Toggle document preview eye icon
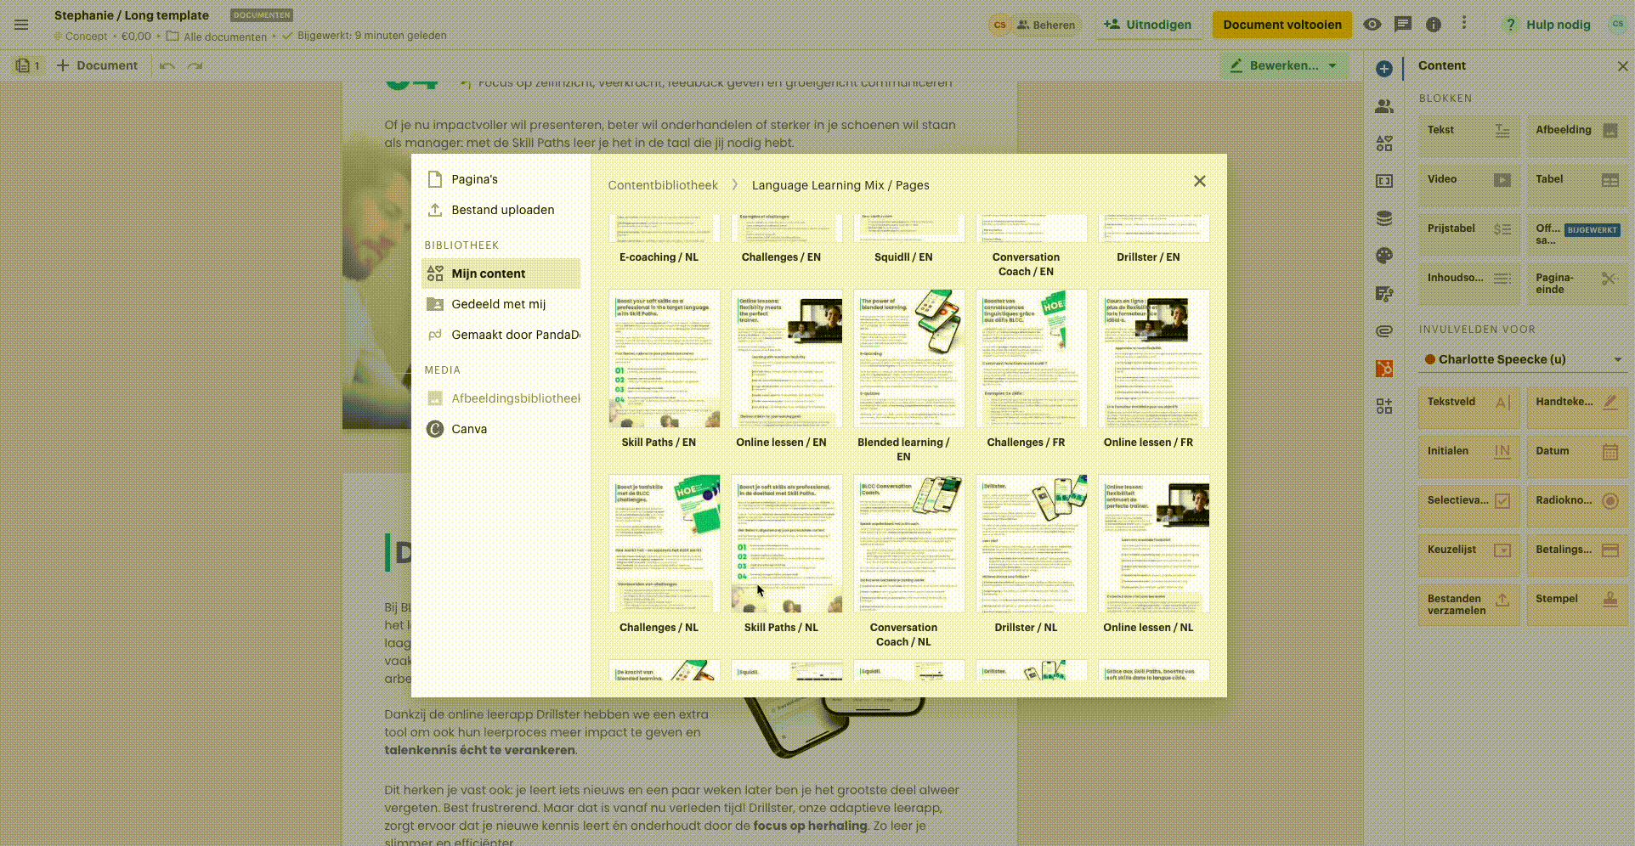Viewport: 1635px width, 846px height. click(1372, 25)
